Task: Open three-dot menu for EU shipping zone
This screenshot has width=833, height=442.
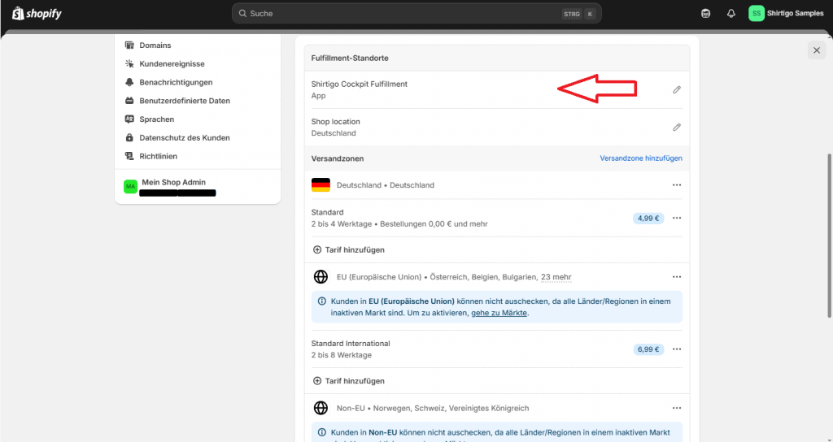Action: (x=677, y=277)
